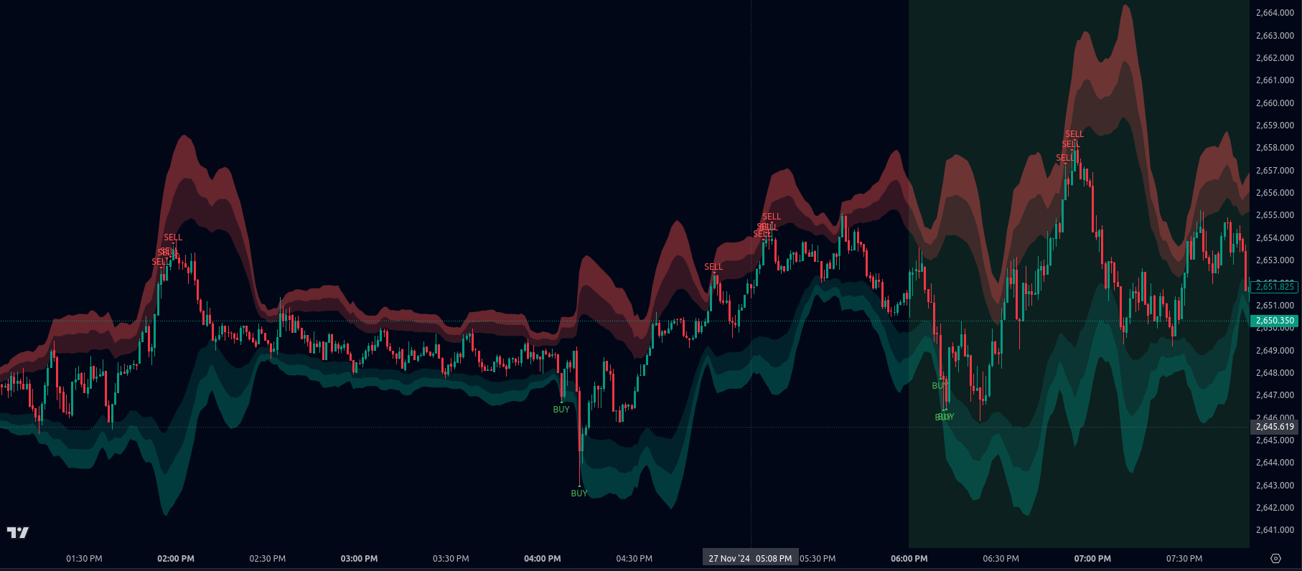Click the 2,643.000 price axis label

[1275, 486]
